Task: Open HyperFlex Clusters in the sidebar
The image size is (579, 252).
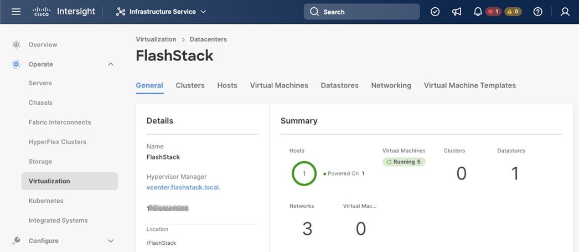Action: (x=57, y=142)
